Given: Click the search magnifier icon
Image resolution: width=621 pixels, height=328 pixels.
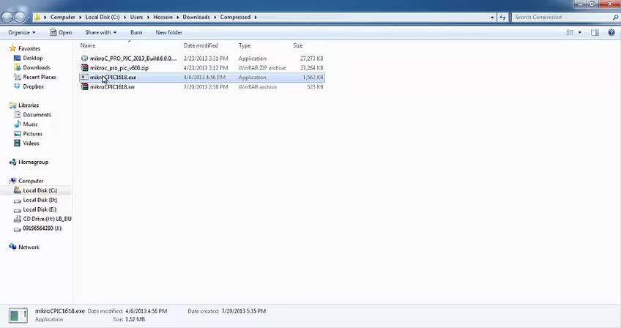Looking at the screenshot, I should (615, 17).
